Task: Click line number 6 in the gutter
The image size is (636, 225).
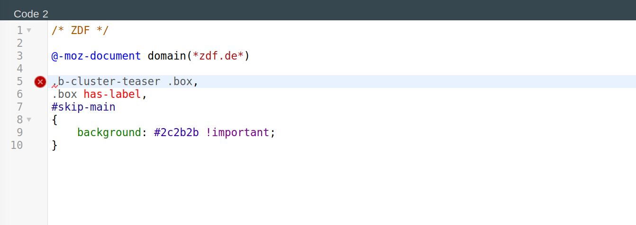Action: pyautogui.click(x=19, y=95)
